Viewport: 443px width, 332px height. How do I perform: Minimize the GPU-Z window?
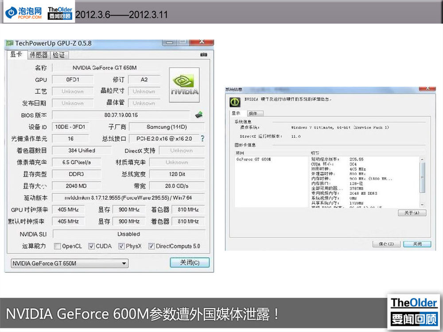(x=170, y=42)
